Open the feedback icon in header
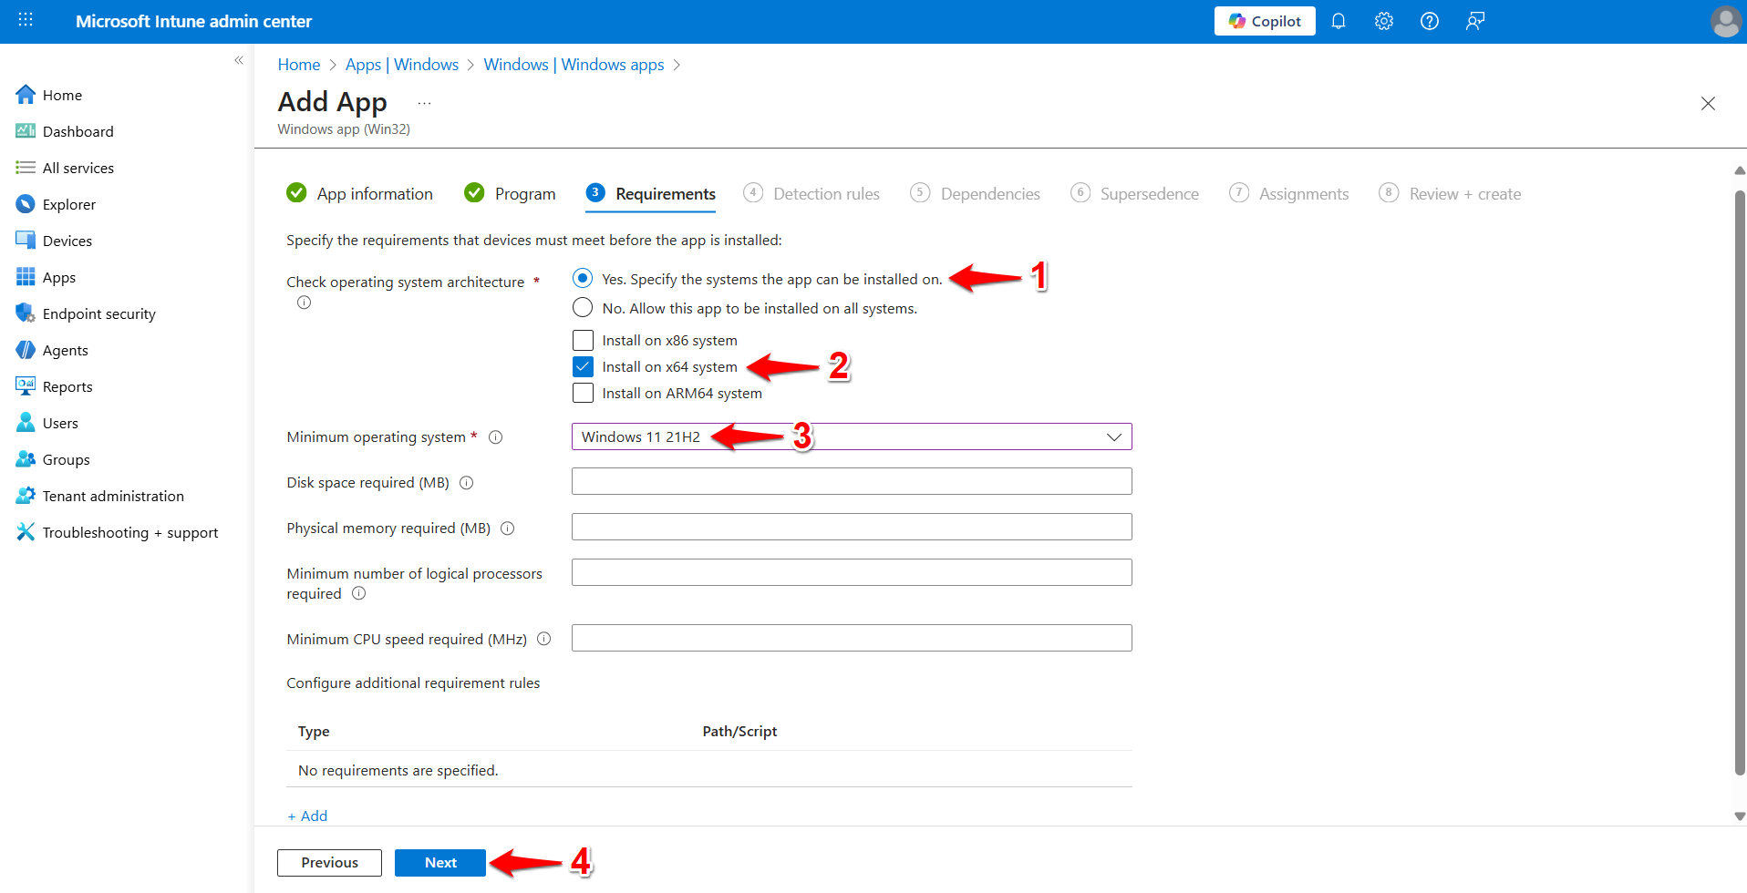Image resolution: width=1747 pixels, height=893 pixels. 1475,21
